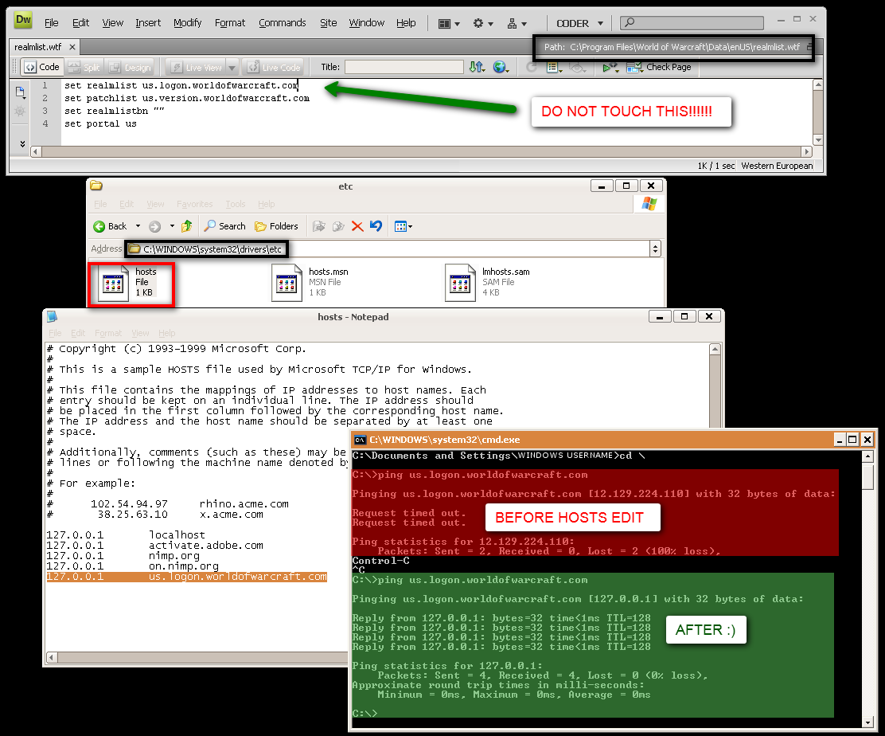Click the Up folder icon in Explorer

[186, 226]
